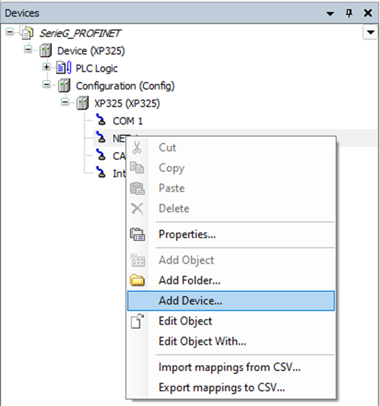Open the tree view dropdown at top right

[x=369, y=33]
